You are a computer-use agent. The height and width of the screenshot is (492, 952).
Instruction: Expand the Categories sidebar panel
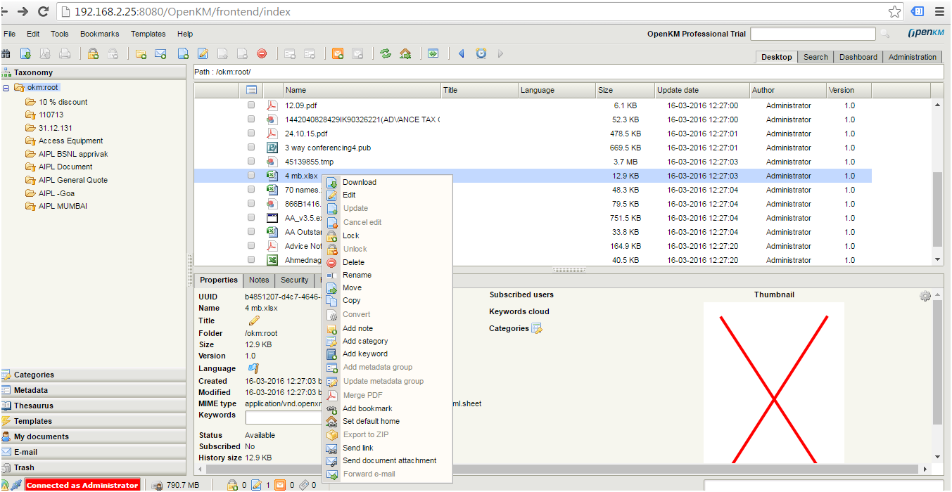(x=34, y=375)
